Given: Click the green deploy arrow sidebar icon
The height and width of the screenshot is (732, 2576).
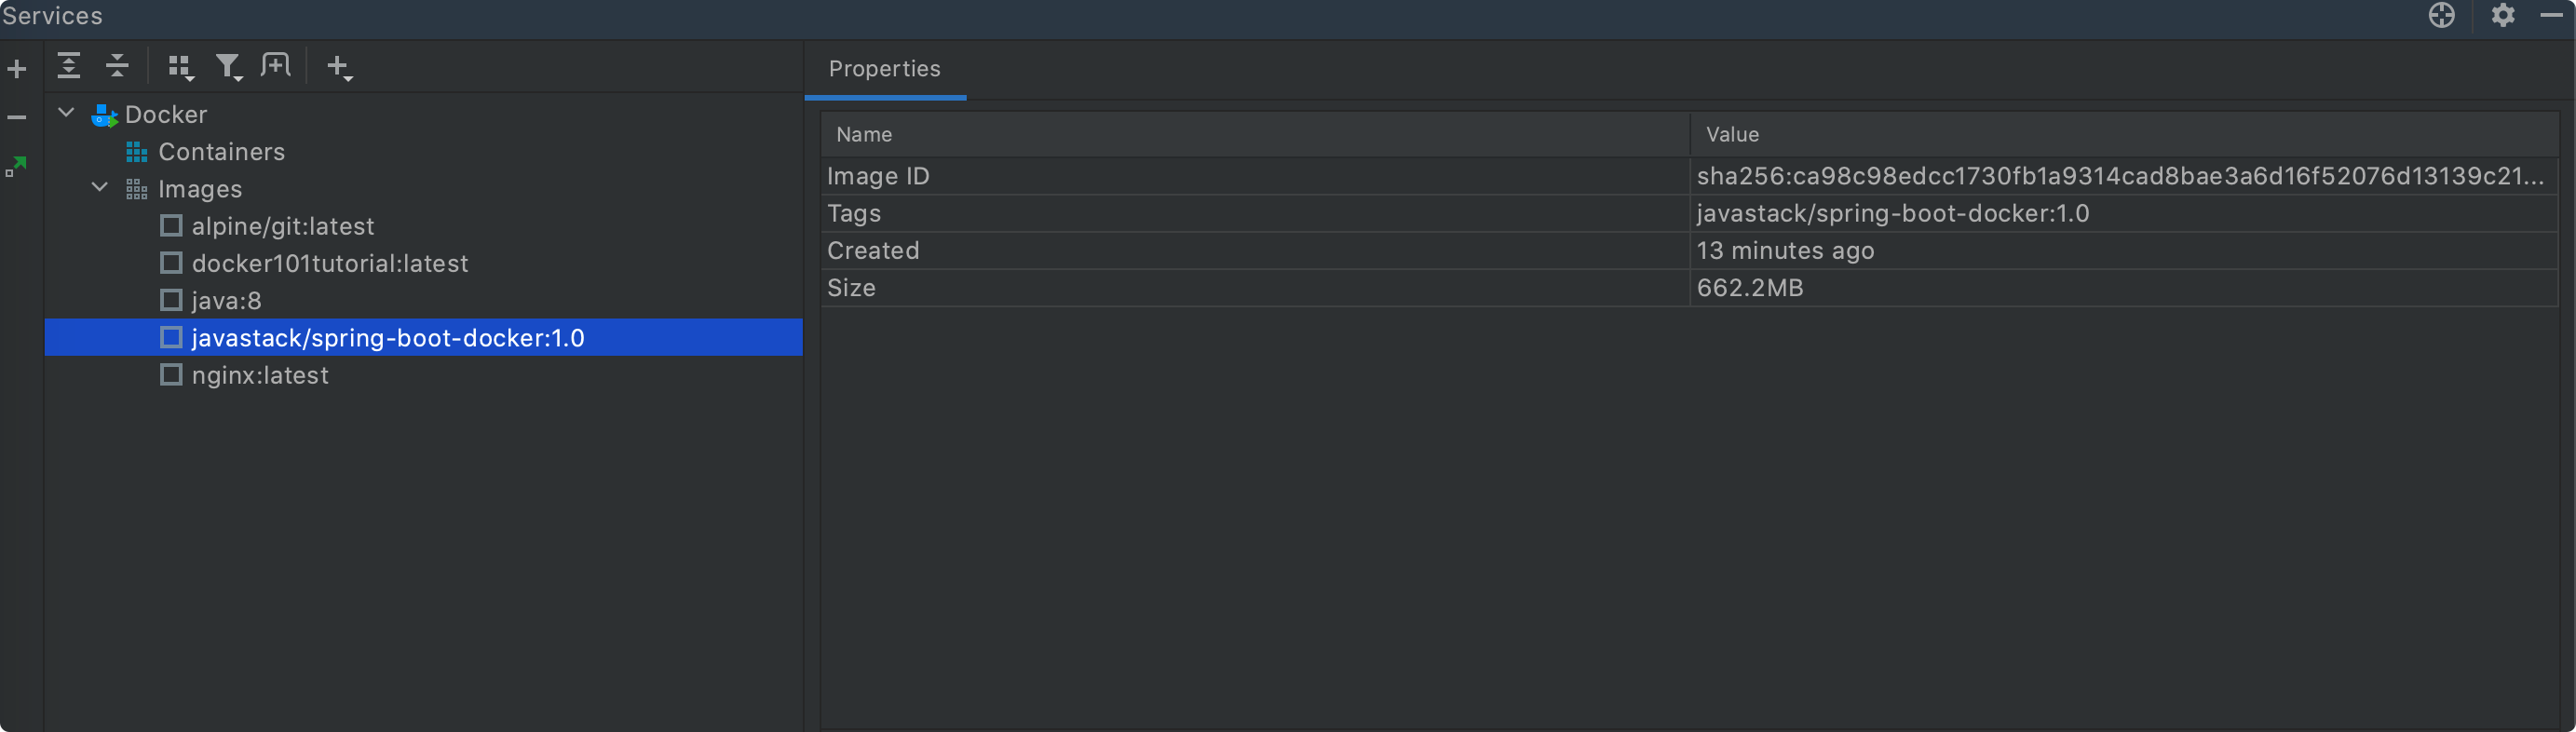Looking at the screenshot, I should pyautogui.click(x=16, y=166).
